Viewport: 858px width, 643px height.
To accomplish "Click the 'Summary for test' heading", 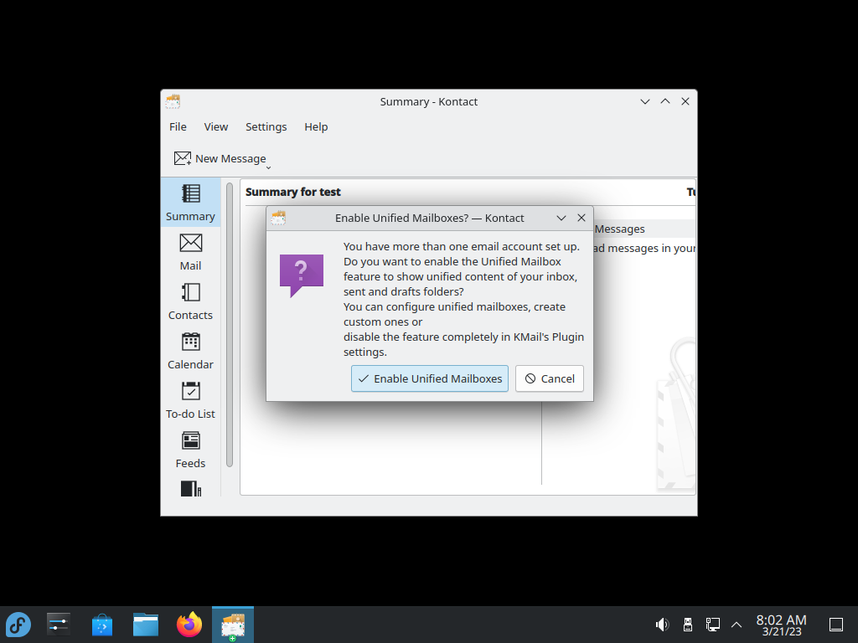I will point(292,192).
